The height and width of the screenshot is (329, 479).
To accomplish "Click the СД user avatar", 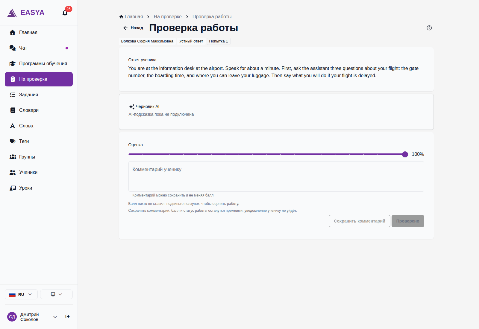I will (12, 317).
